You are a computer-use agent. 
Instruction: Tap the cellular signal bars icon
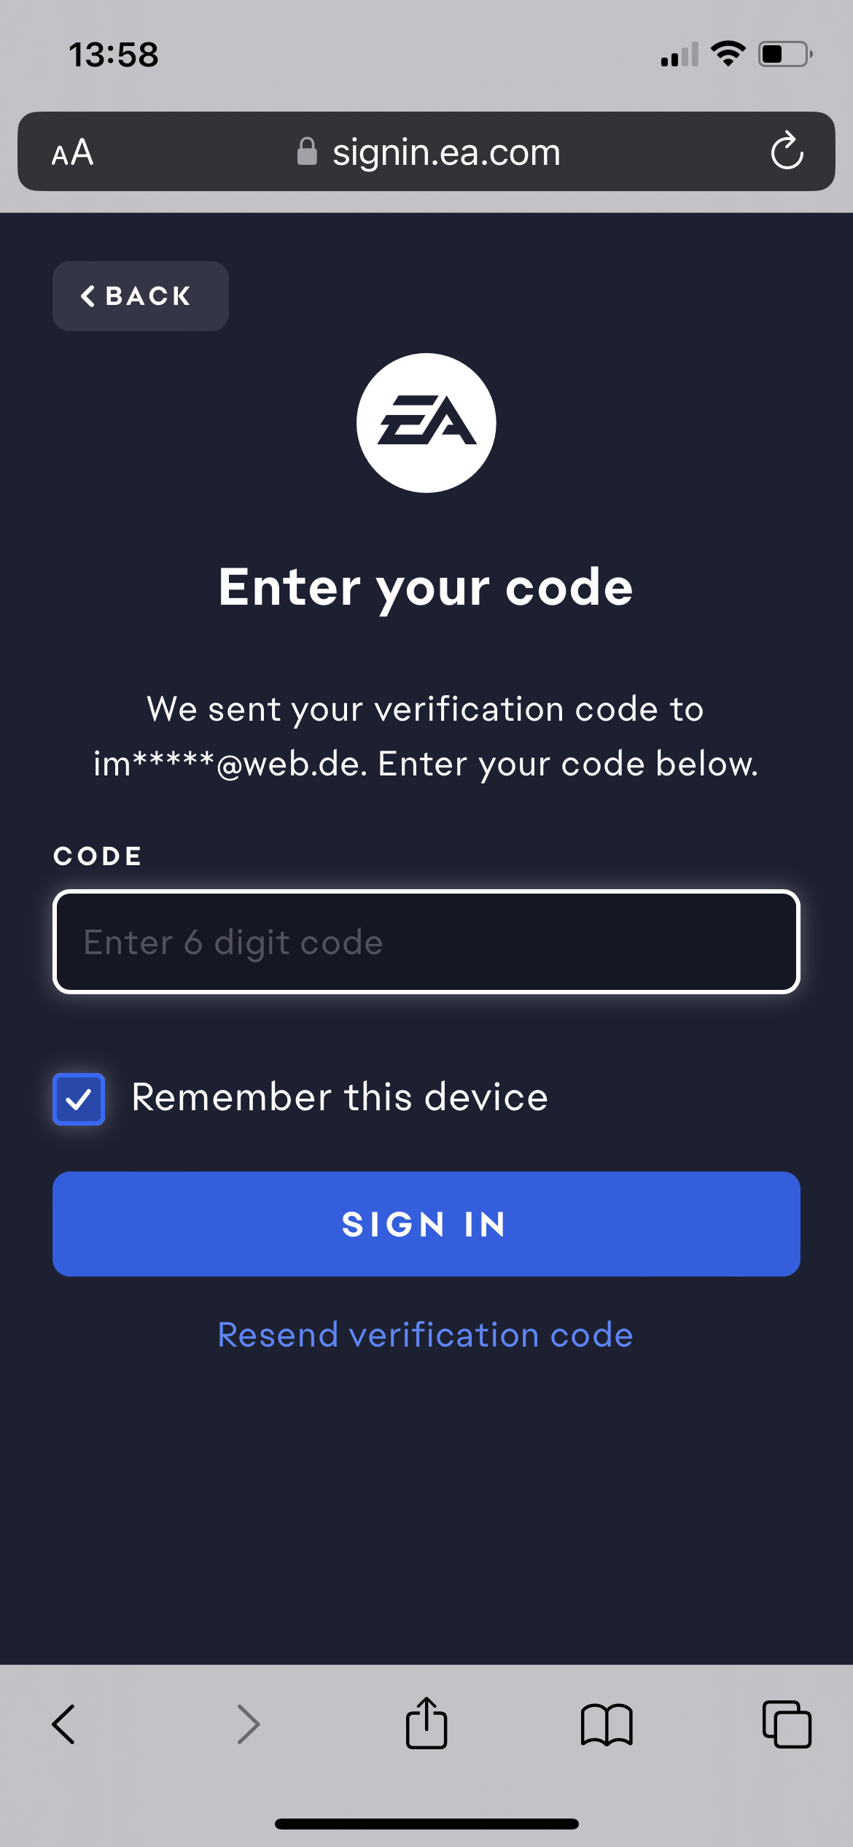pos(679,55)
